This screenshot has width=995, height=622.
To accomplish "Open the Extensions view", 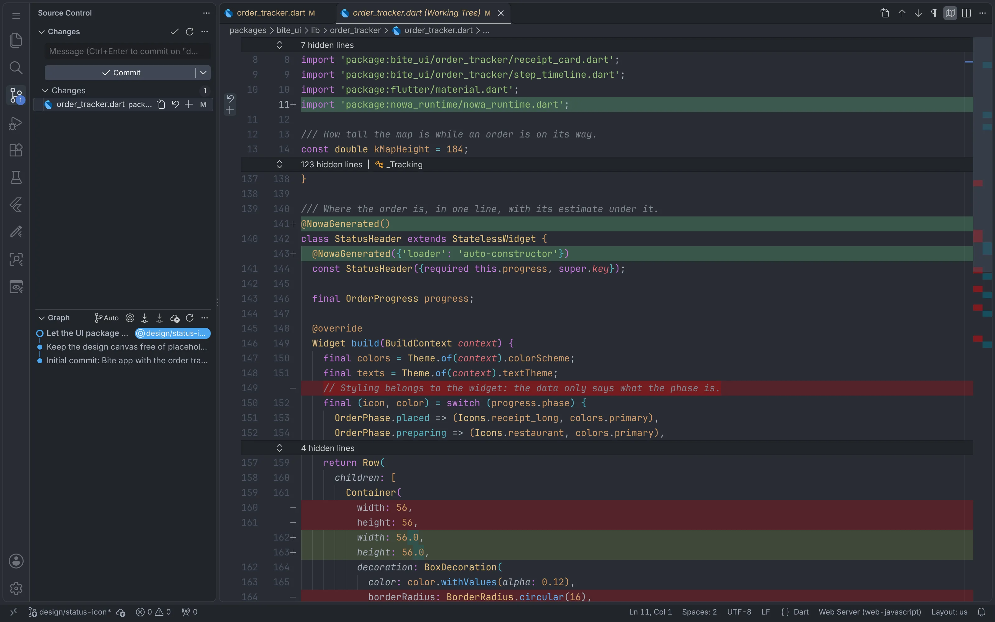I will pyautogui.click(x=16, y=150).
